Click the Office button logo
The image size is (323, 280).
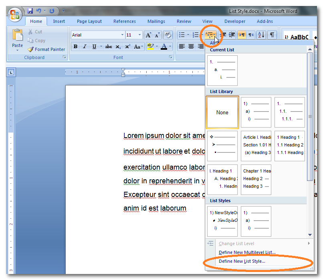coord(14,15)
